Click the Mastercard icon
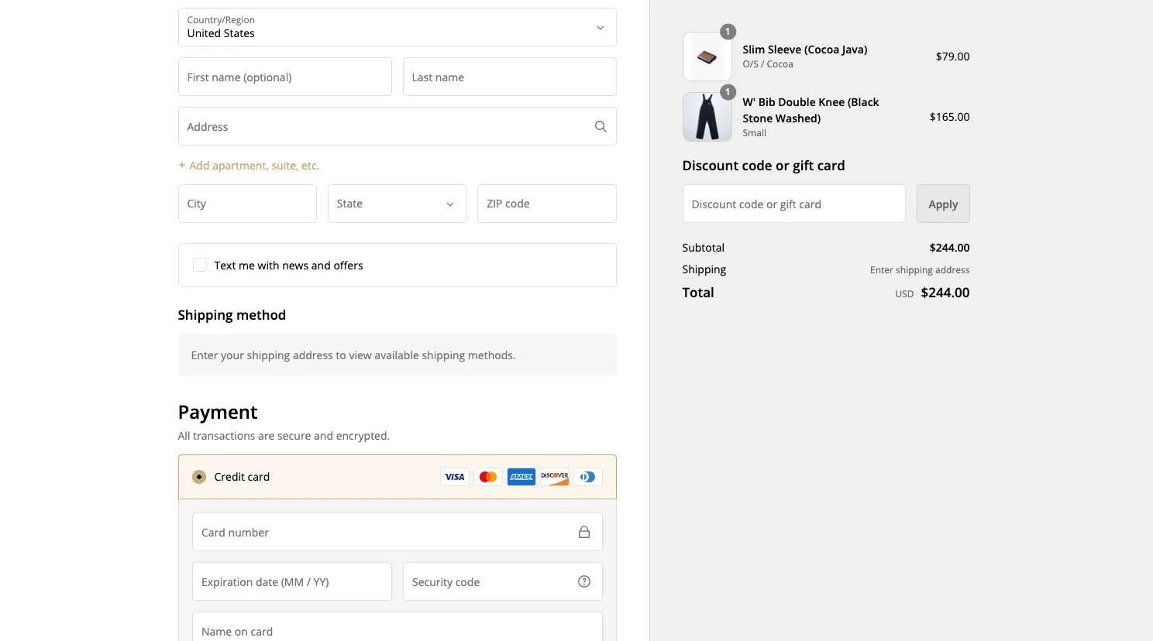1153x641 pixels. [487, 477]
